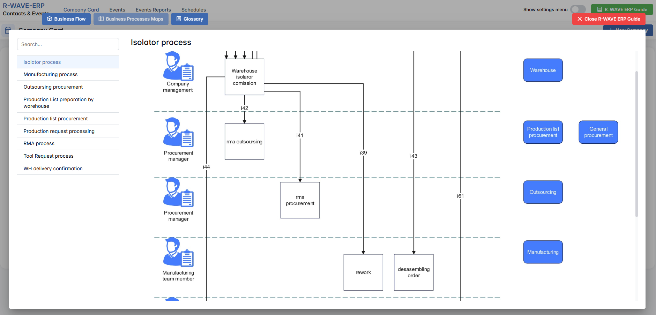Select Manufacturing process in the sidebar
Viewport: 656px width, 315px height.
click(x=51, y=74)
